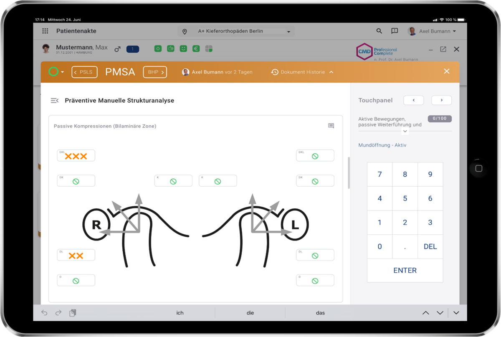Image resolution: width=501 pixels, height=337 pixels.
Task: Click the green thumbs-up icon in patient header
Action: [x=171, y=48]
